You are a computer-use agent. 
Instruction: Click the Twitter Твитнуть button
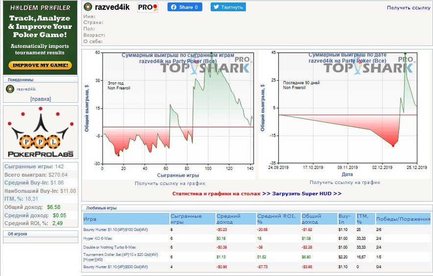(228, 7)
